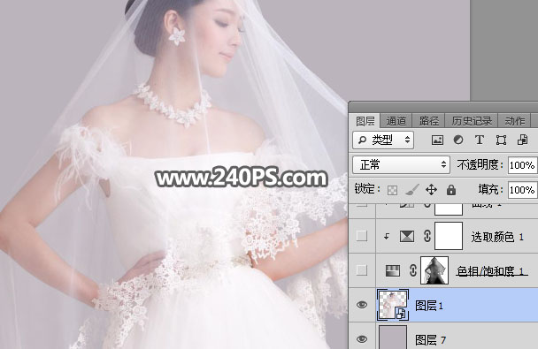Click the 图层 7 color fill thumbnail
This screenshot has height=349, width=538.
pos(393,338)
